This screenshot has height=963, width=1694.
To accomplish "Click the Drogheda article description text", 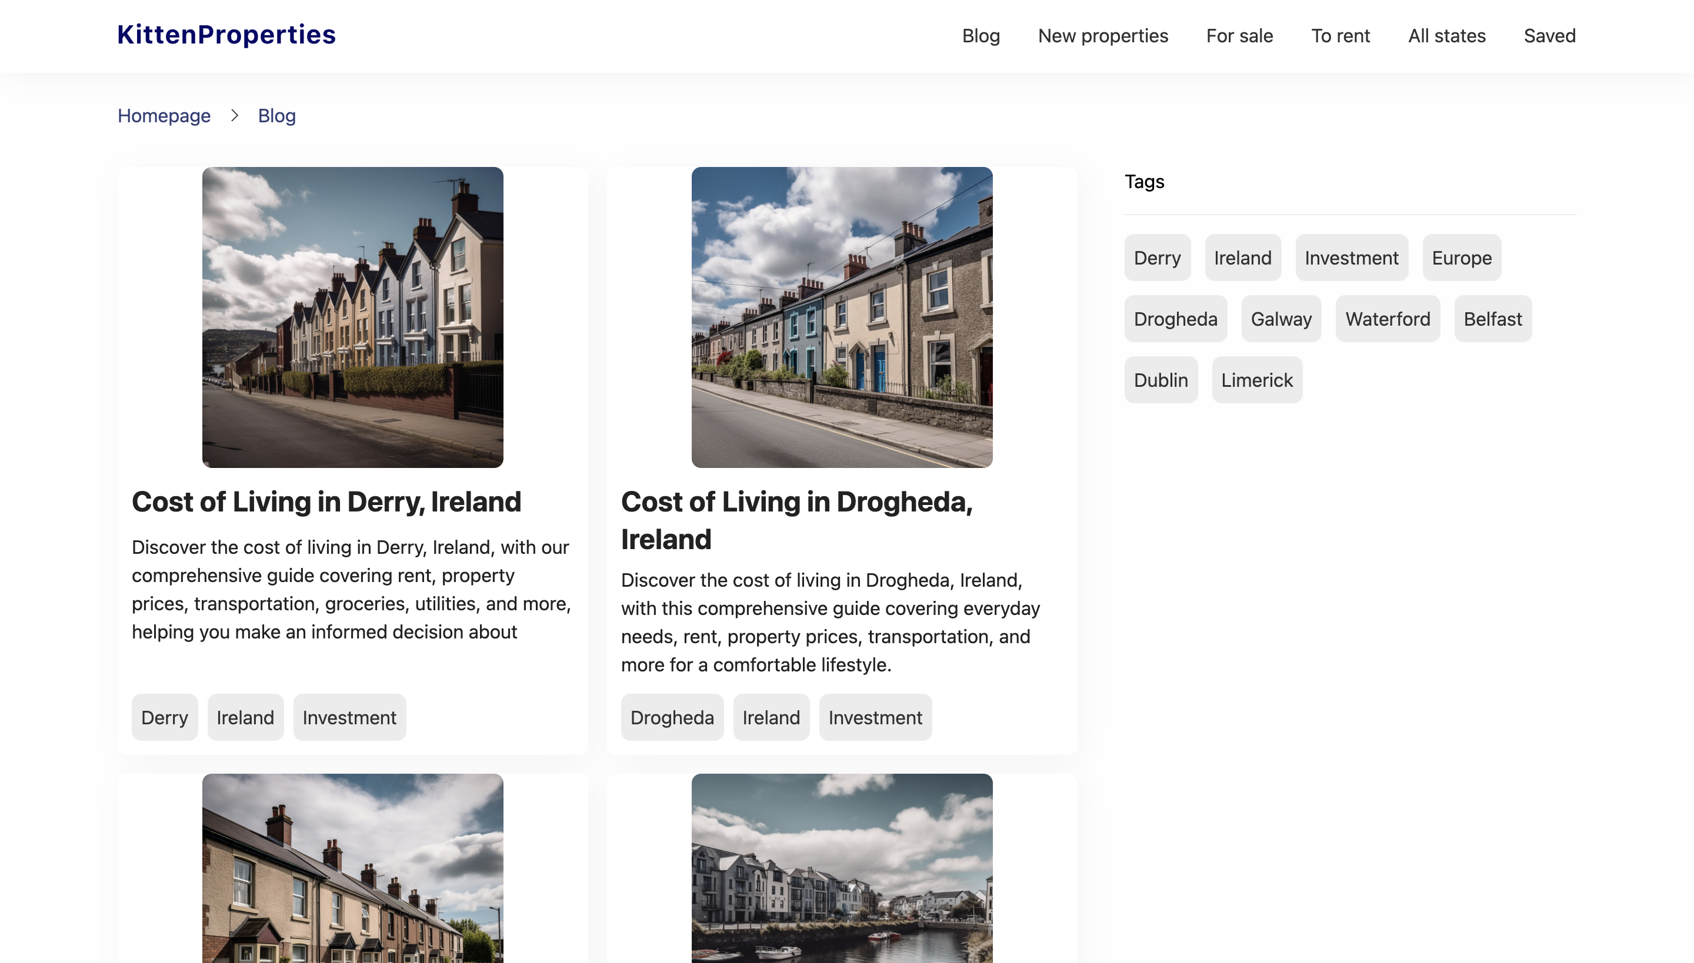I will pos(831,623).
